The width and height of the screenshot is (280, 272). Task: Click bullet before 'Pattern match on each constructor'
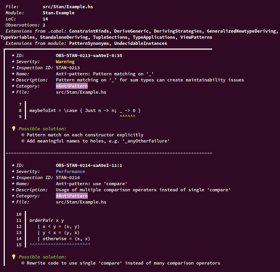(x=23, y=135)
